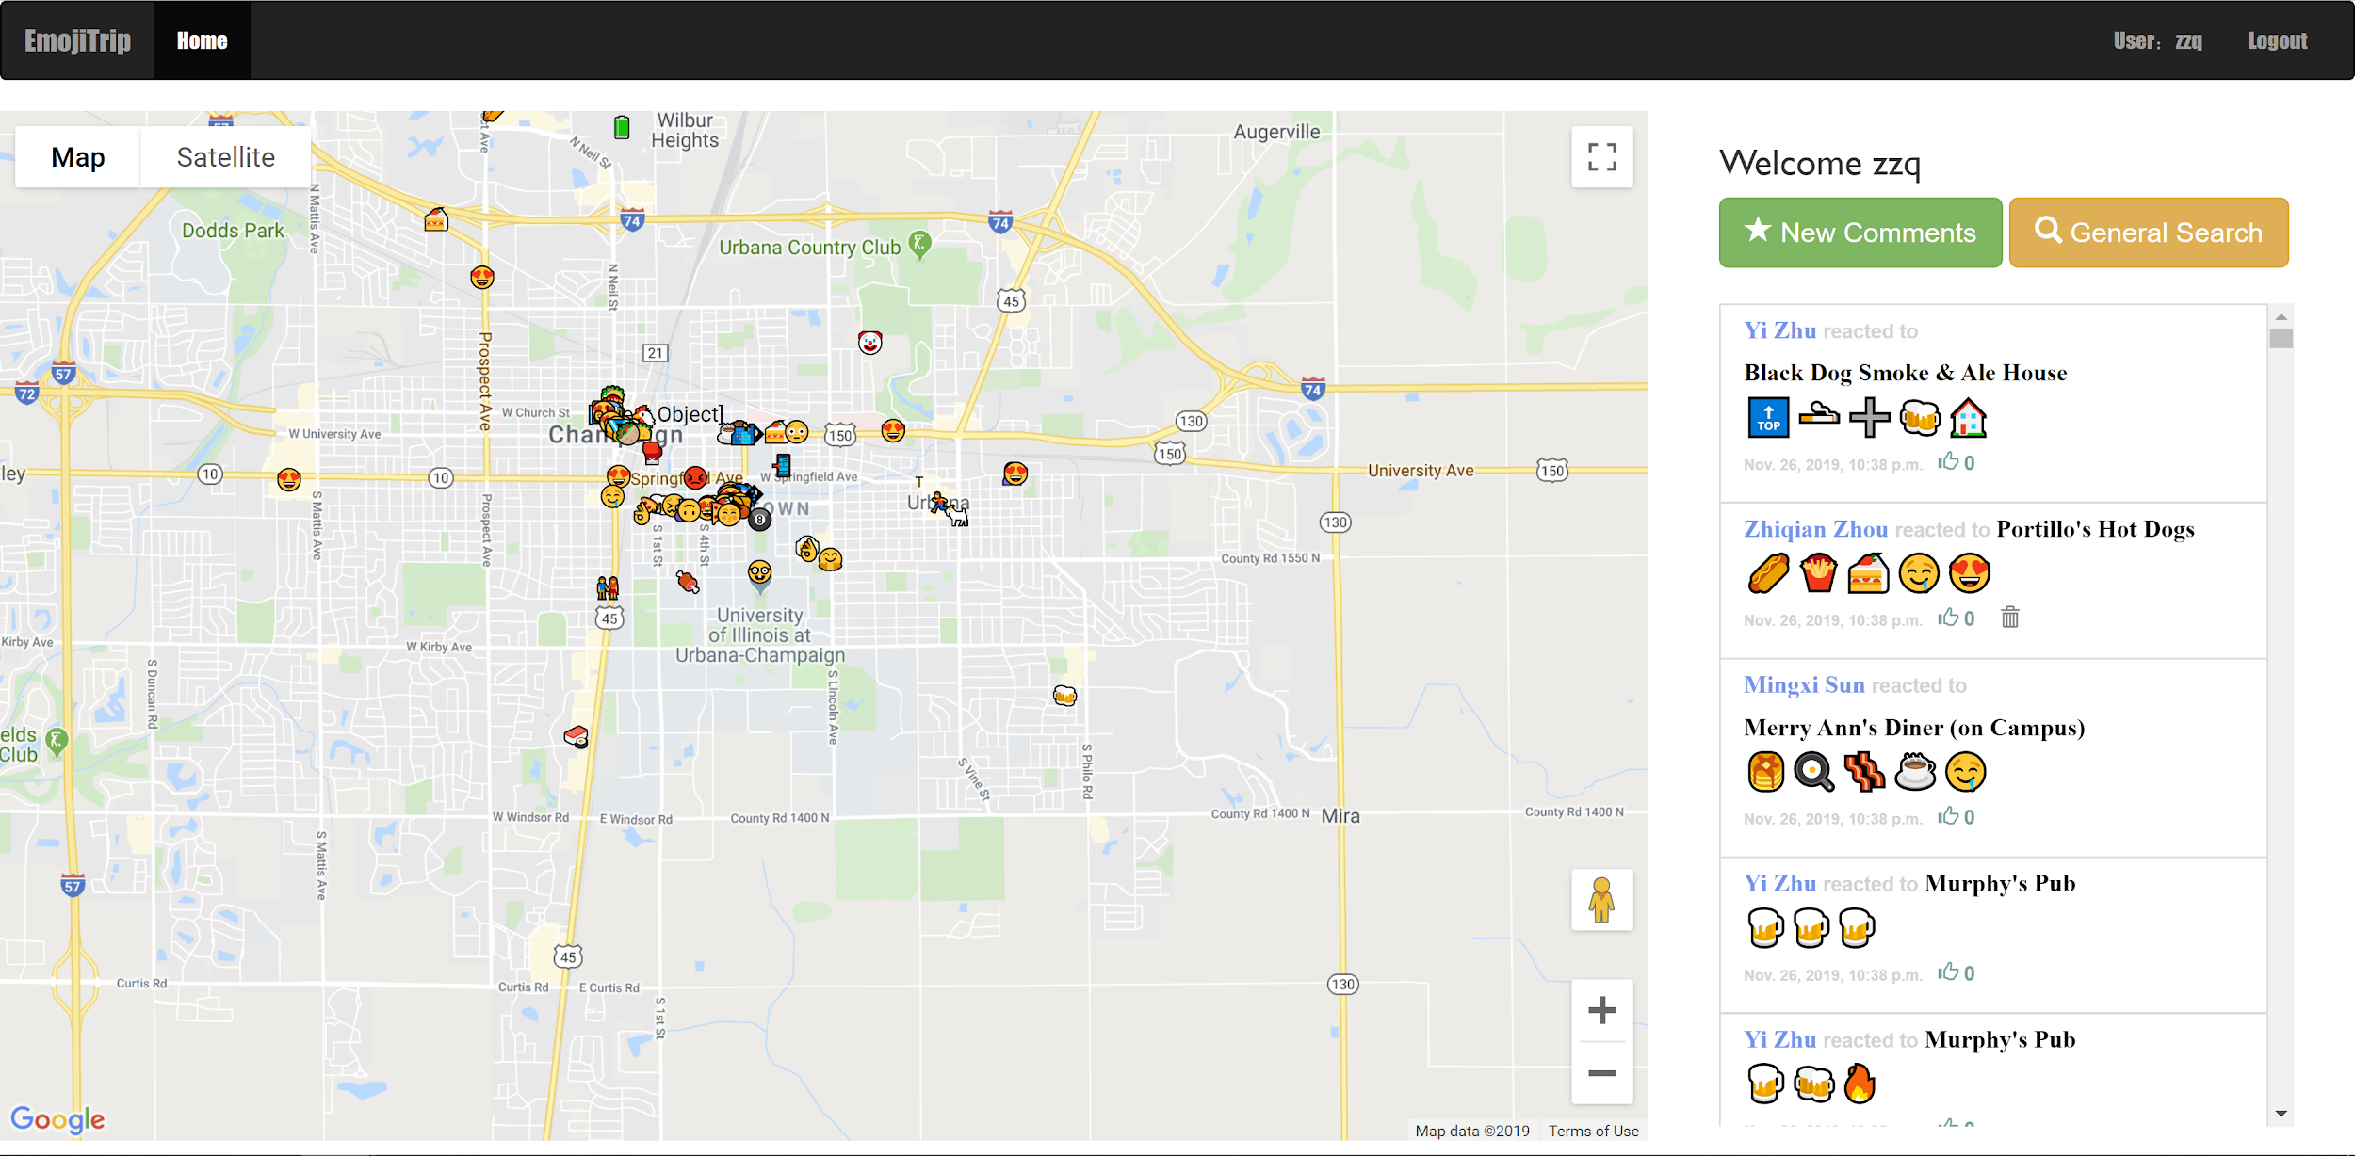Zoom out on the map
Image resolution: width=2355 pixels, height=1156 pixels.
click(x=1601, y=1073)
